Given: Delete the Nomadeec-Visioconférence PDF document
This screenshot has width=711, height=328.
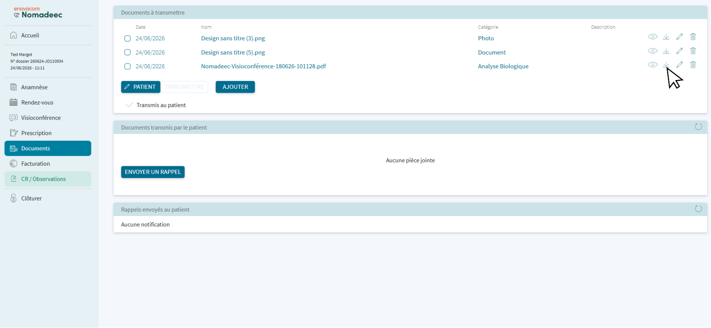Looking at the screenshot, I should point(693,65).
